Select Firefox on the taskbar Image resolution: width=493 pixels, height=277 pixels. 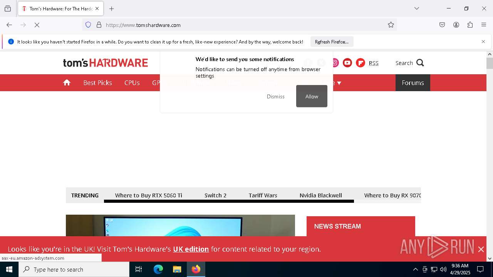[196, 269]
